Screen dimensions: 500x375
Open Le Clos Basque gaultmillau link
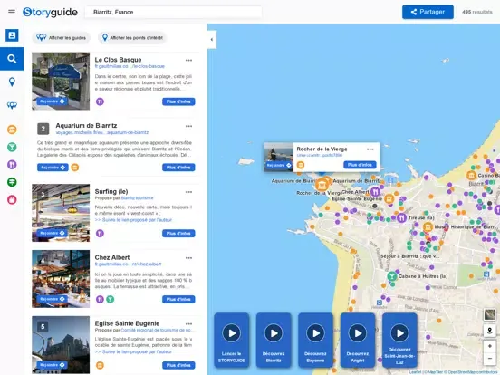click(130, 66)
